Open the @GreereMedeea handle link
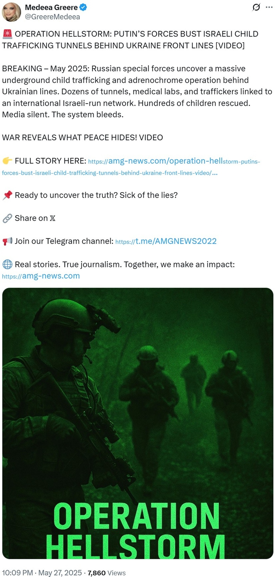The height and width of the screenshot is (577, 275). click(52, 17)
